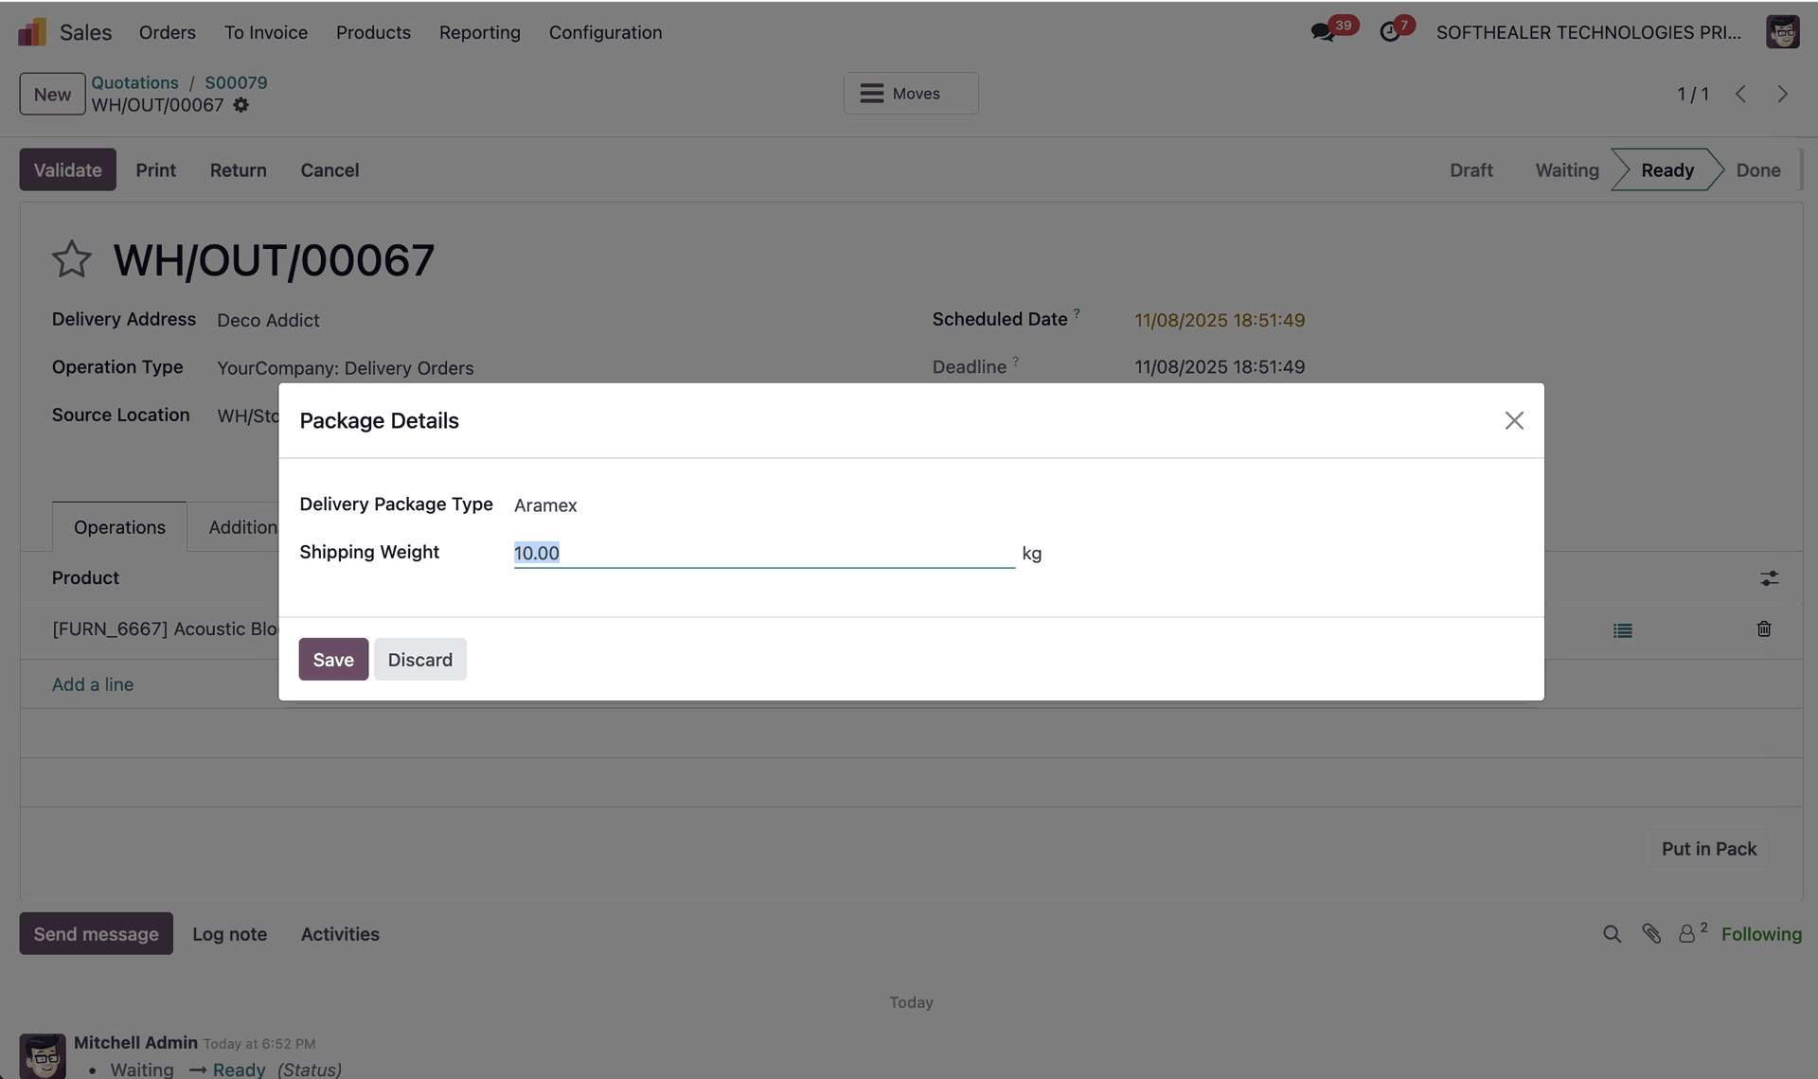Open user avatar menu

pos(1782,32)
